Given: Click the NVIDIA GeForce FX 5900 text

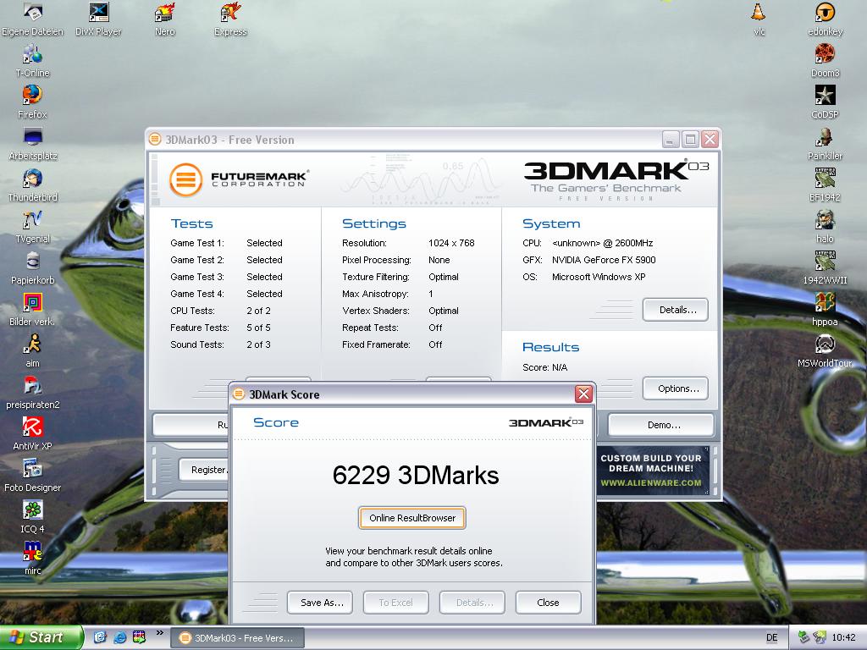Looking at the screenshot, I should (604, 260).
